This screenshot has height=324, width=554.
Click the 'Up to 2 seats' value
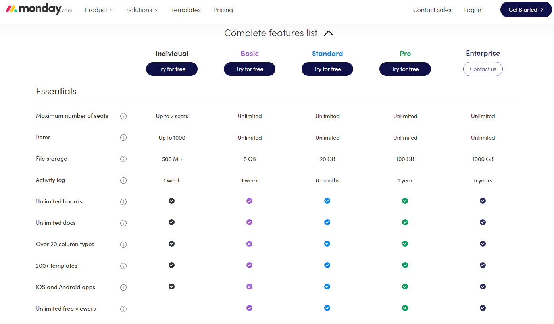tap(172, 116)
